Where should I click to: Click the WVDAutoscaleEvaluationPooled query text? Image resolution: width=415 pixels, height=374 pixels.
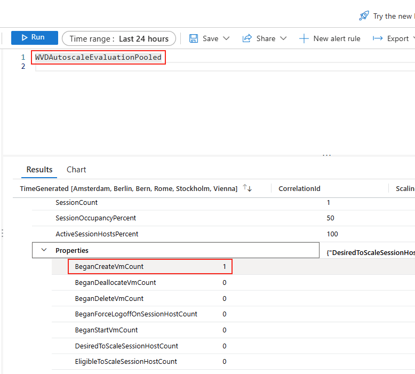pos(98,57)
